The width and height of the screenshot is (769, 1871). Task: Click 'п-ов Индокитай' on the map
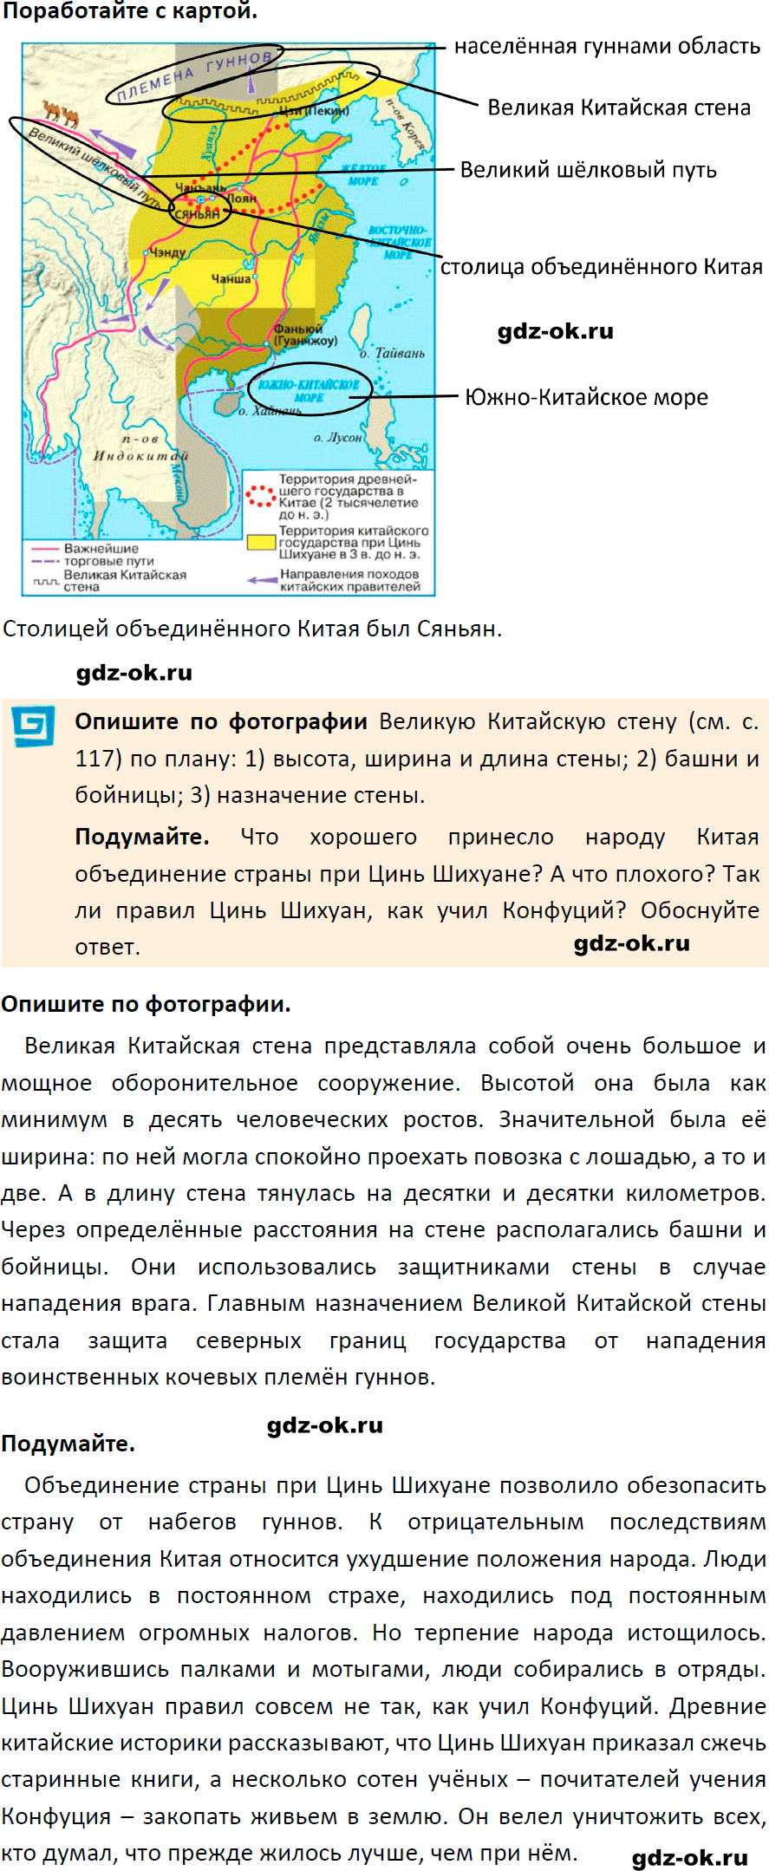tap(141, 447)
